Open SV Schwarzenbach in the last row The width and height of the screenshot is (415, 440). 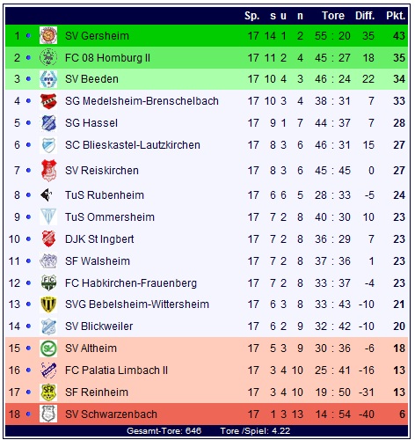111,414
